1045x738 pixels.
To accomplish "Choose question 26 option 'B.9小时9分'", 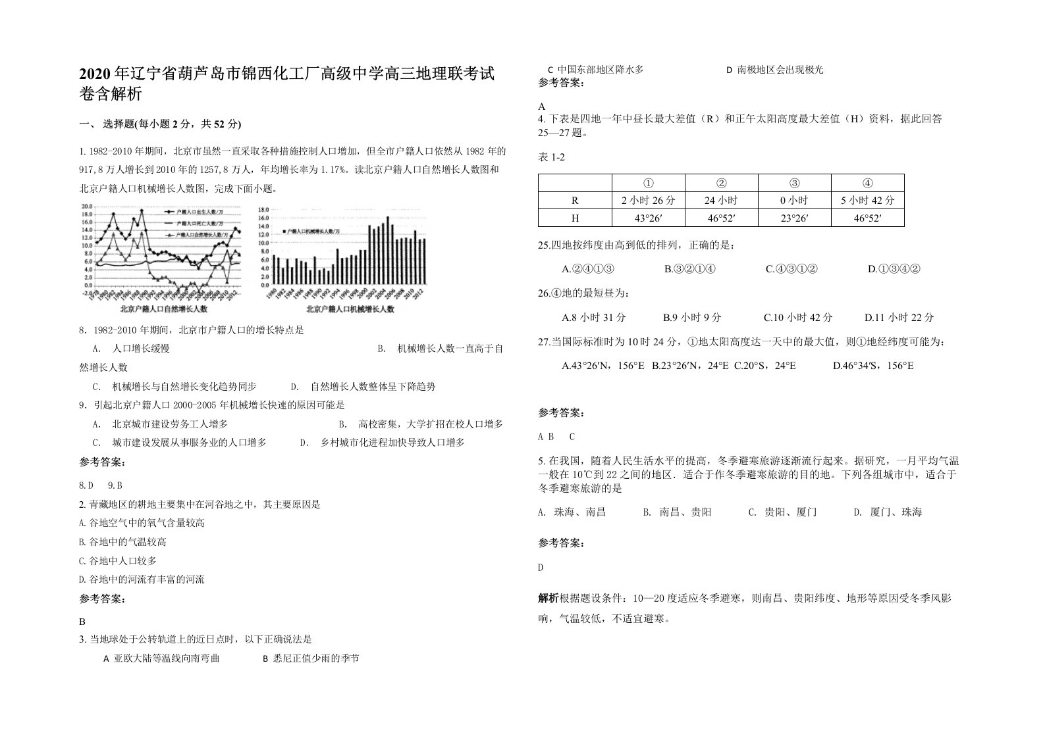I will (x=692, y=318).
